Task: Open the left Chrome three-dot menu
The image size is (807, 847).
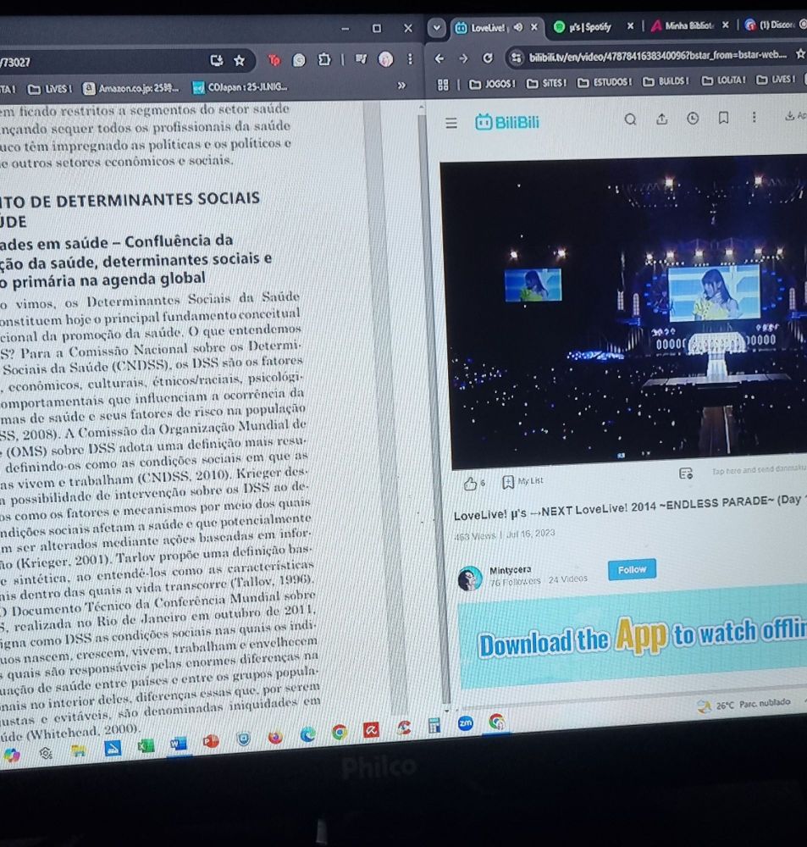Action: click(410, 58)
